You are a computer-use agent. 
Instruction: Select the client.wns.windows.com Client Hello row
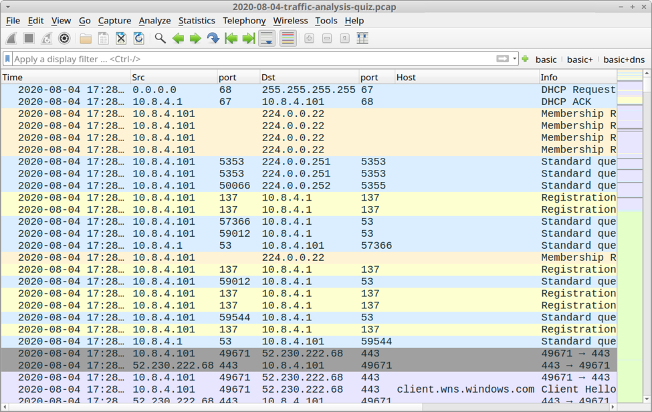point(308,389)
